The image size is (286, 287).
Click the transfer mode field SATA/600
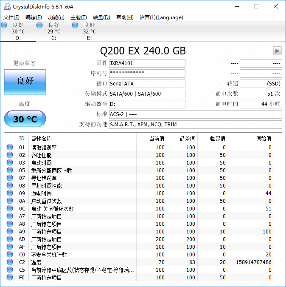pyautogui.click(x=147, y=94)
